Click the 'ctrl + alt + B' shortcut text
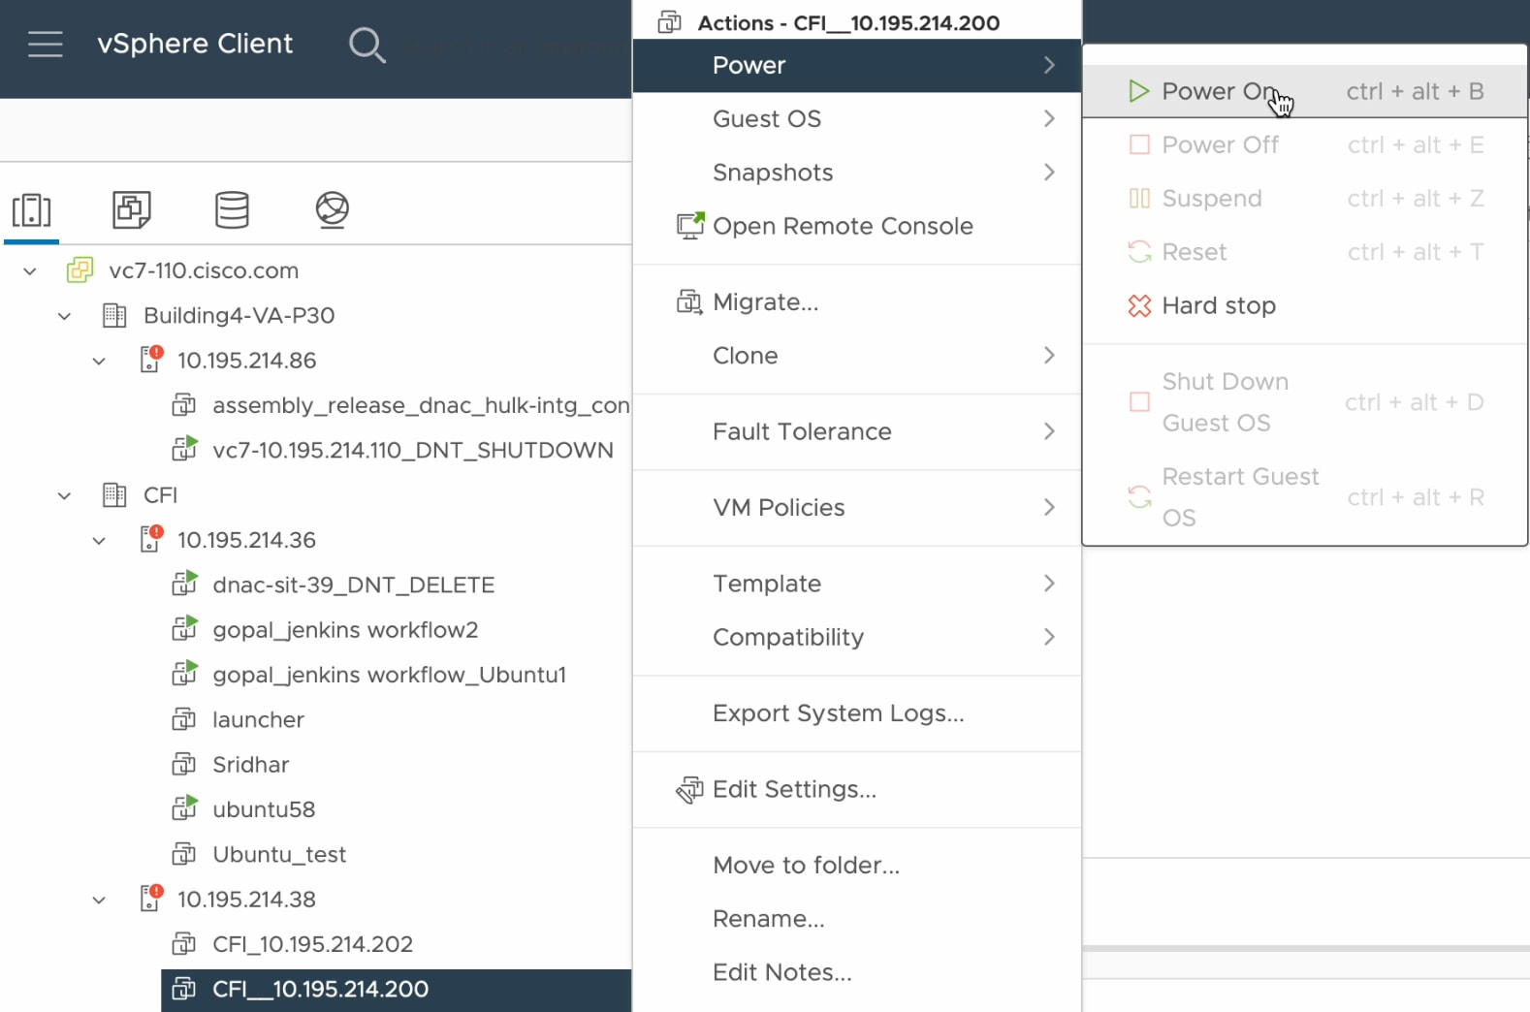This screenshot has height=1012, width=1530. pos(1415,91)
